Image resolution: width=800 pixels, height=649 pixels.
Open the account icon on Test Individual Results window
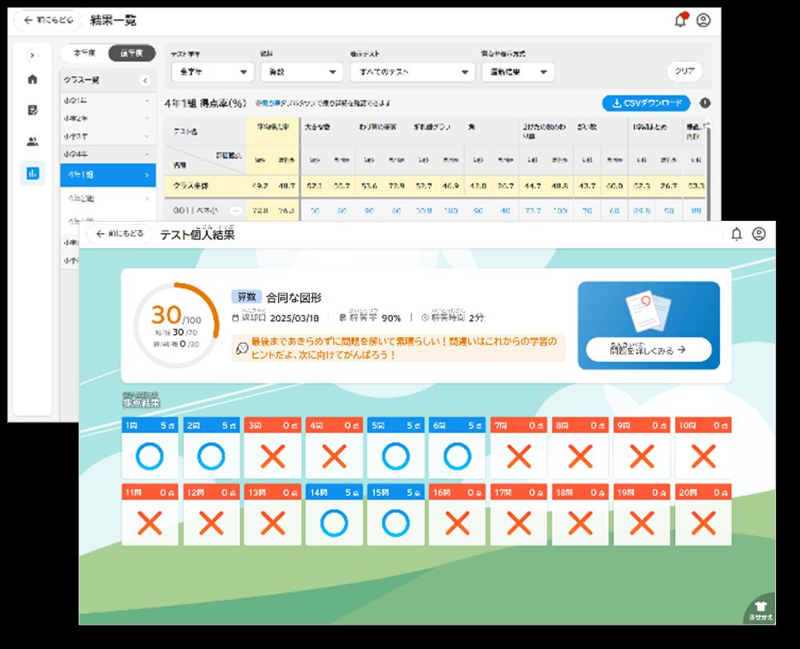point(759,235)
